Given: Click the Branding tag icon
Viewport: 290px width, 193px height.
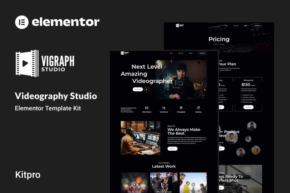Looking at the screenshot, I should tap(198, 107).
